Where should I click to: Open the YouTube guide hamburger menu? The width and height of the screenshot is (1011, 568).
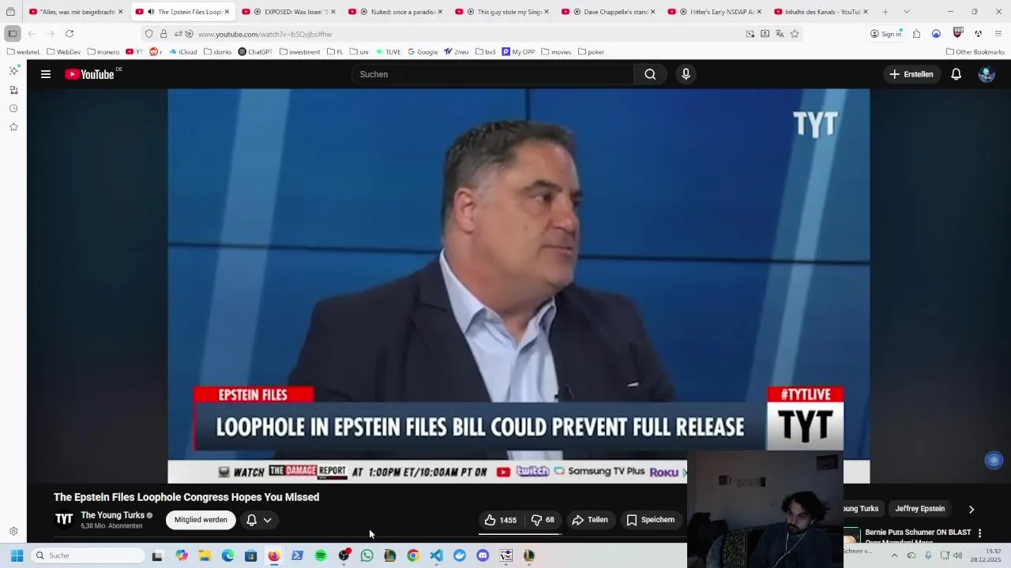tap(46, 74)
